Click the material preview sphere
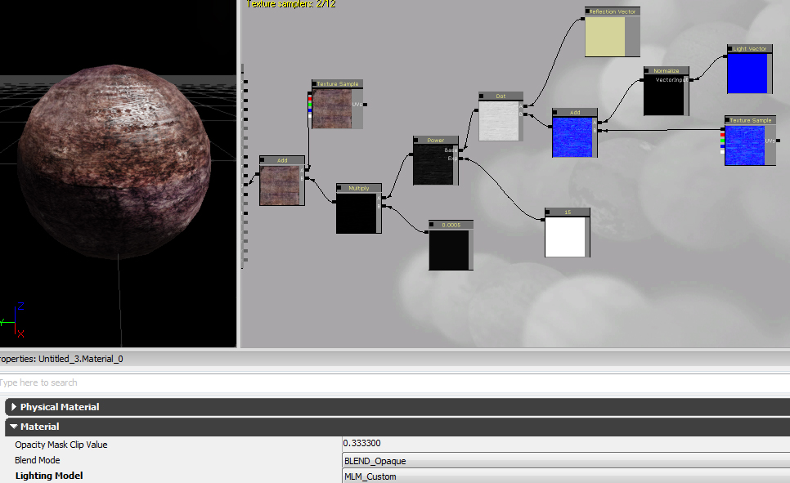Viewport: 790px width, 483px height. point(114,162)
